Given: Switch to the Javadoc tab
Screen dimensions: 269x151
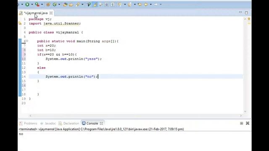Looking at the screenshot, I should [48, 123].
